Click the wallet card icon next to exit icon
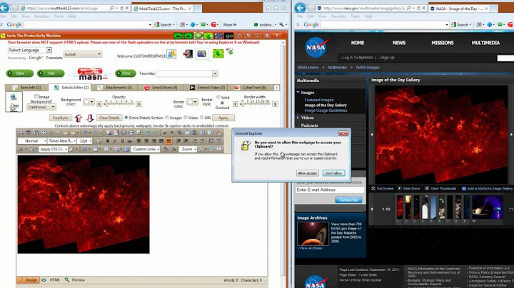This screenshot has height=288, width=514. point(201,53)
